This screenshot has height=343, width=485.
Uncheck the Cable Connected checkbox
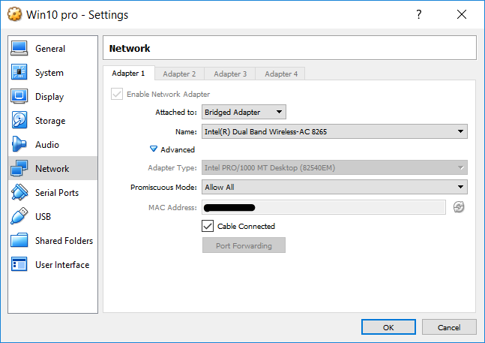(x=208, y=226)
